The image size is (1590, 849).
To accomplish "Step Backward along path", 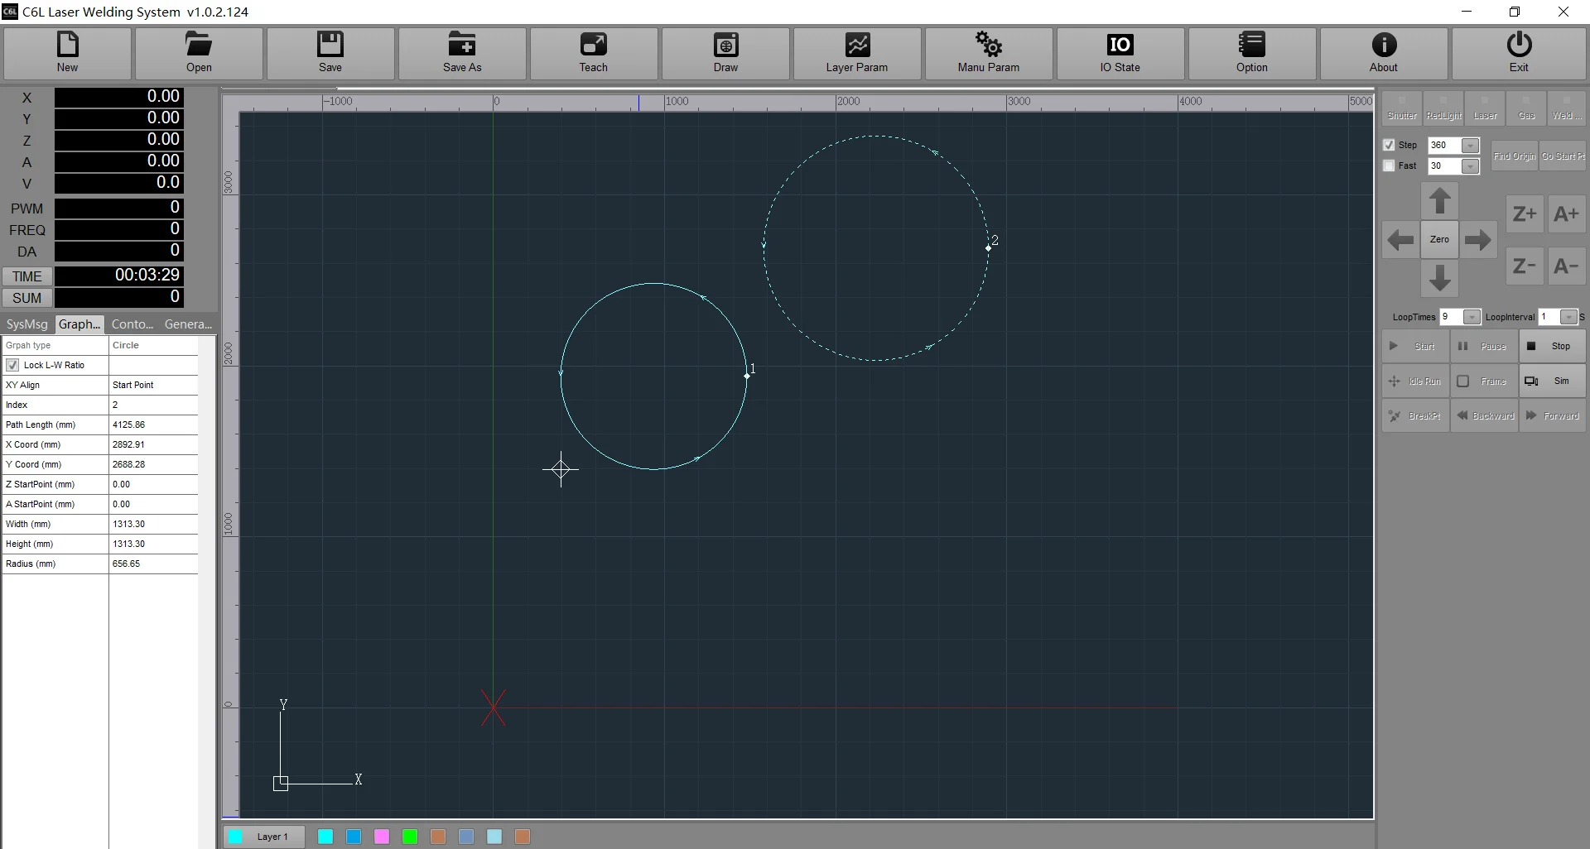I will tap(1484, 415).
